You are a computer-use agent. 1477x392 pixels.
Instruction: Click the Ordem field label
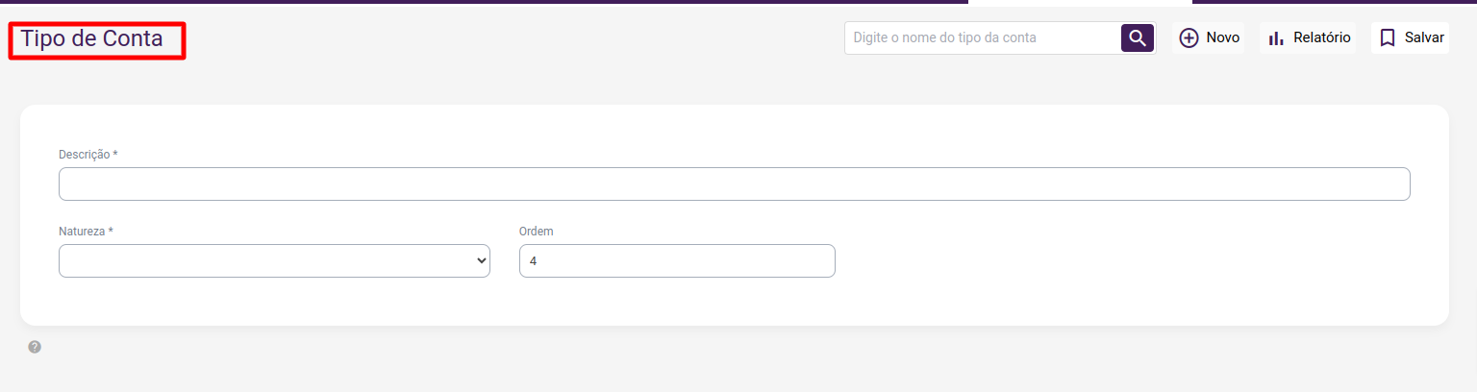pos(536,232)
